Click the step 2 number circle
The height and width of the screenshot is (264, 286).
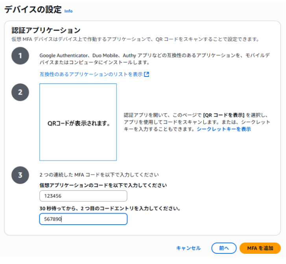[20, 92]
